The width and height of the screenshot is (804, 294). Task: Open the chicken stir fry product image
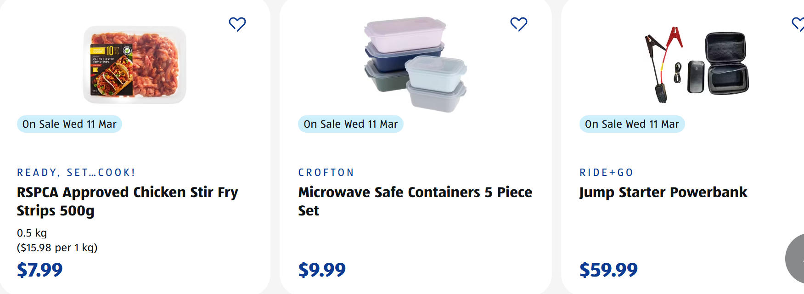tap(135, 65)
